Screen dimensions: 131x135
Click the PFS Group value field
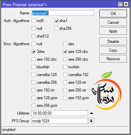point(60,121)
